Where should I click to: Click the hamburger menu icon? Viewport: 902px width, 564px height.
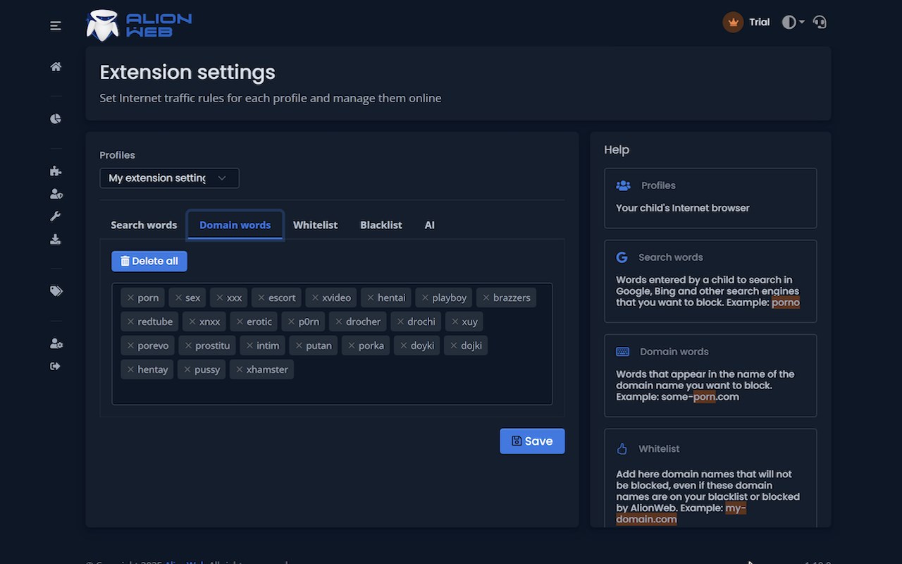[x=56, y=26]
